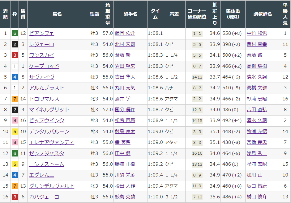291x203 pixels.
Task: Click black frame badge 2 beside レジェーロ
Action: point(15,44)
